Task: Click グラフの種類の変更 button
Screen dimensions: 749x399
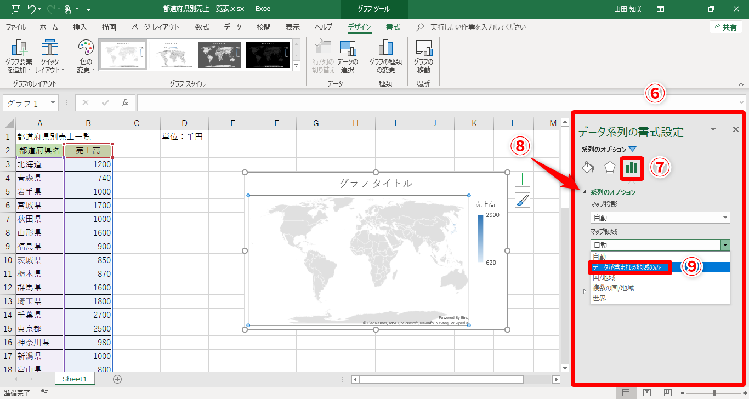Action: coord(385,58)
